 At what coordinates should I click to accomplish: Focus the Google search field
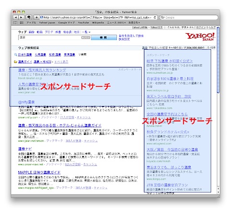[189, 17]
